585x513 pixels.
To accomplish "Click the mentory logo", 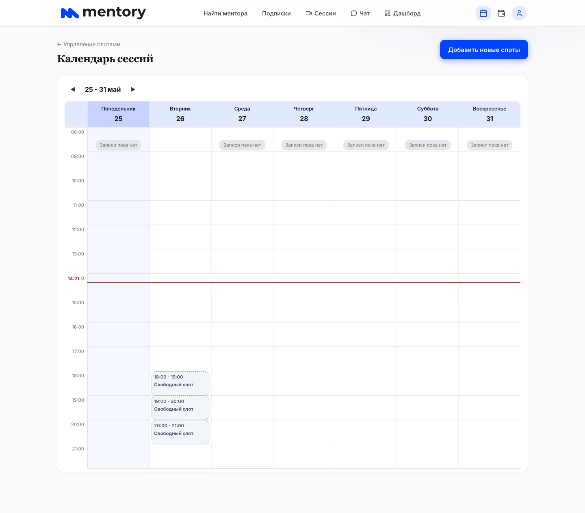I will pyautogui.click(x=103, y=13).
